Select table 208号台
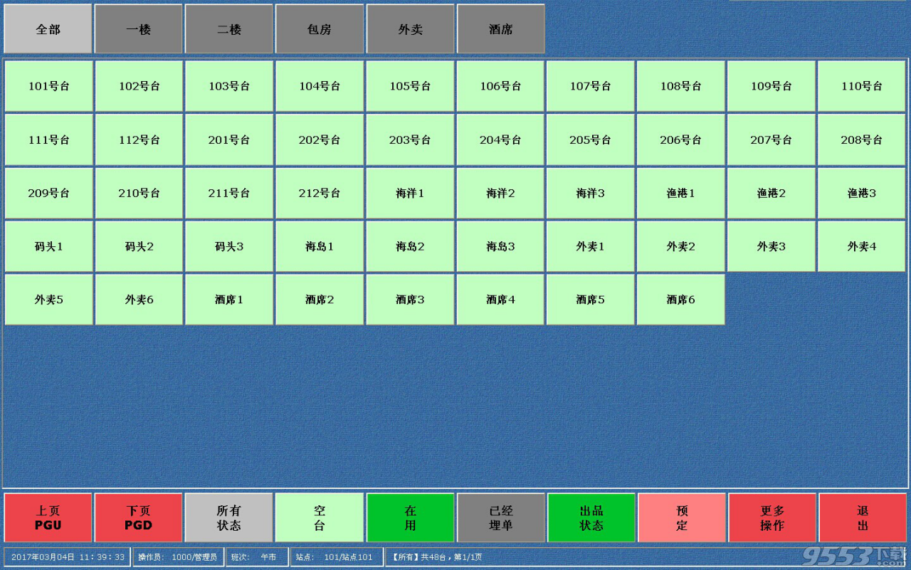The height and width of the screenshot is (570, 911). (x=861, y=139)
